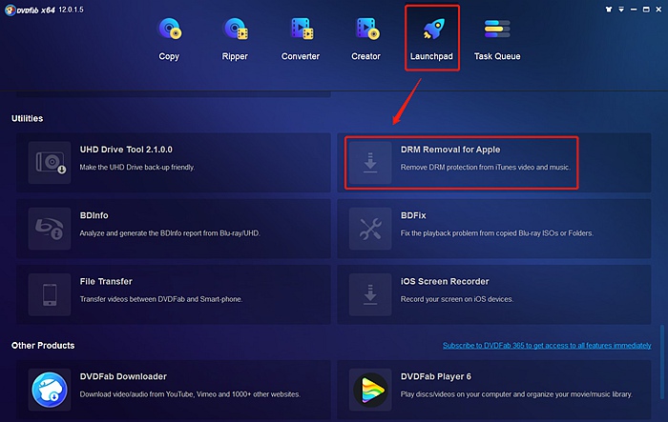Open DVDFab Player 6 title
This screenshot has width=668, height=422.
click(436, 376)
